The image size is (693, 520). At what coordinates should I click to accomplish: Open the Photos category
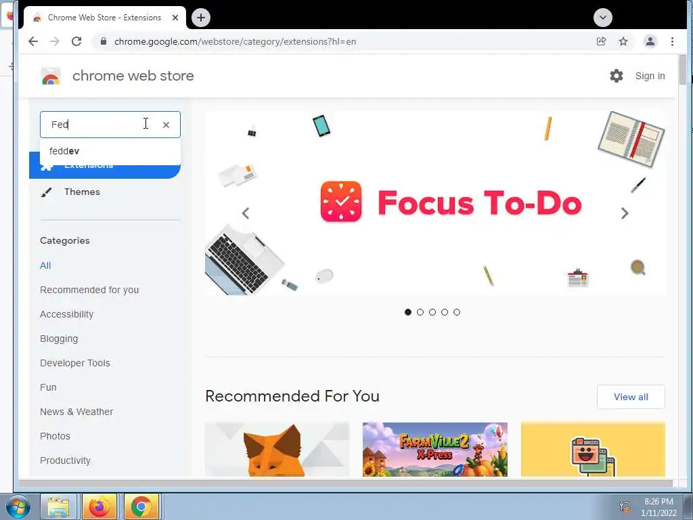tap(55, 436)
